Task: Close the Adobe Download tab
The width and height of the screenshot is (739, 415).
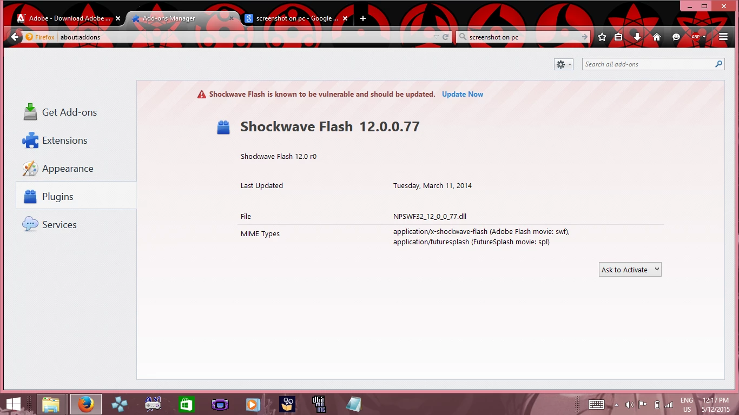Action: point(118,18)
